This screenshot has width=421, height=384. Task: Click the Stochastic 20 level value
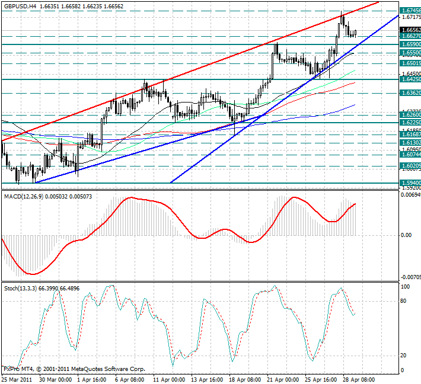[403, 356]
